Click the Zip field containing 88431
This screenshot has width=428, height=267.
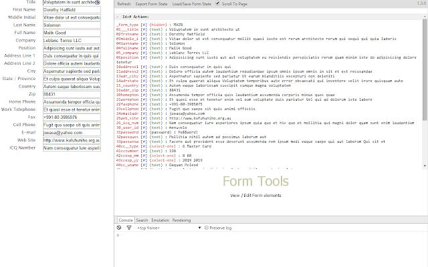point(72,94)
